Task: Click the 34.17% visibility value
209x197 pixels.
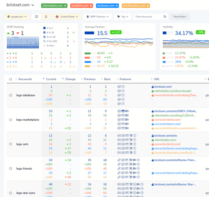Action: 184,33
